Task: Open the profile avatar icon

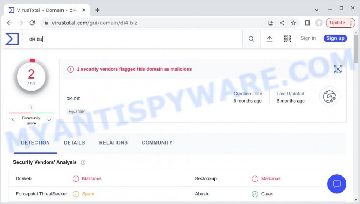Action: coord(319,23)
